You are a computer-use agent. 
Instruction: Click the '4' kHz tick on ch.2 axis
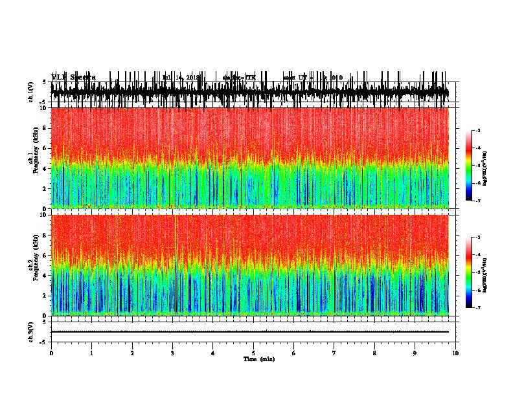coord(45,276)
